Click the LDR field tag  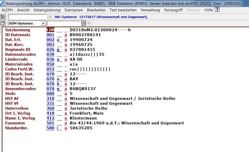pyautogui.click(x=50, y=30)
